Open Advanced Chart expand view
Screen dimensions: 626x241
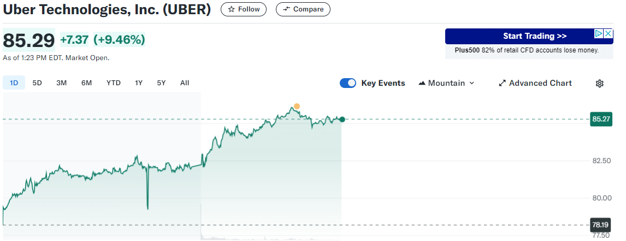click(535, 83)
